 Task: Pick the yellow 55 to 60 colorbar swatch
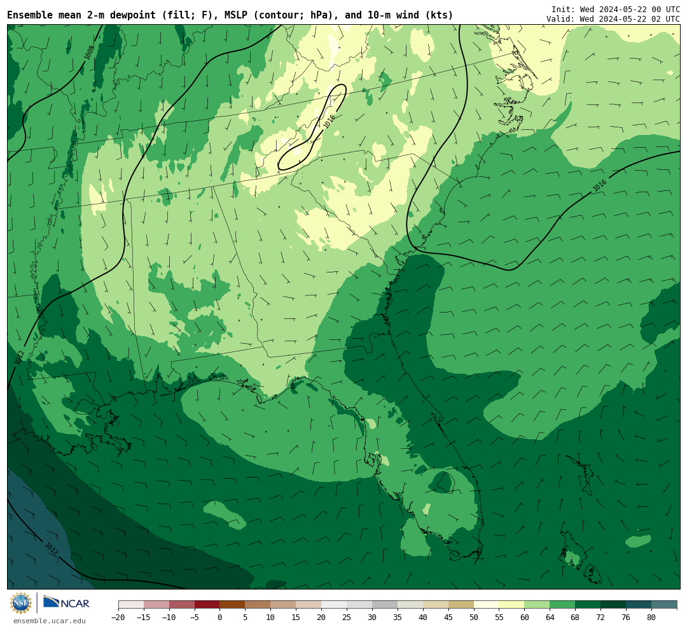[x=511, y=605]
